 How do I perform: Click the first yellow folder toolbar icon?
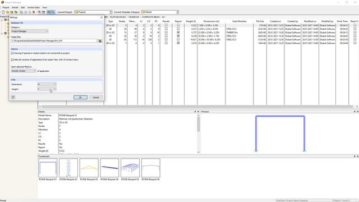click(7, 12)
